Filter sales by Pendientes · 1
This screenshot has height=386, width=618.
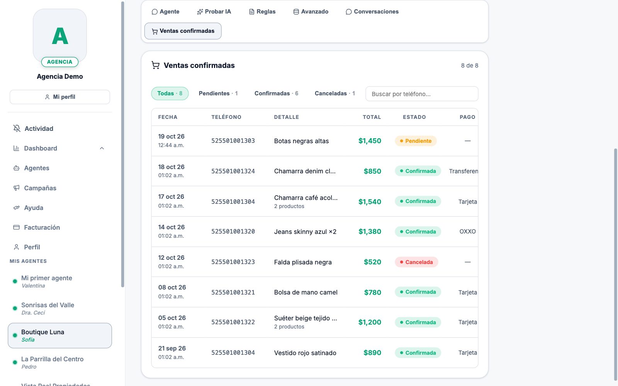point(218,93)
